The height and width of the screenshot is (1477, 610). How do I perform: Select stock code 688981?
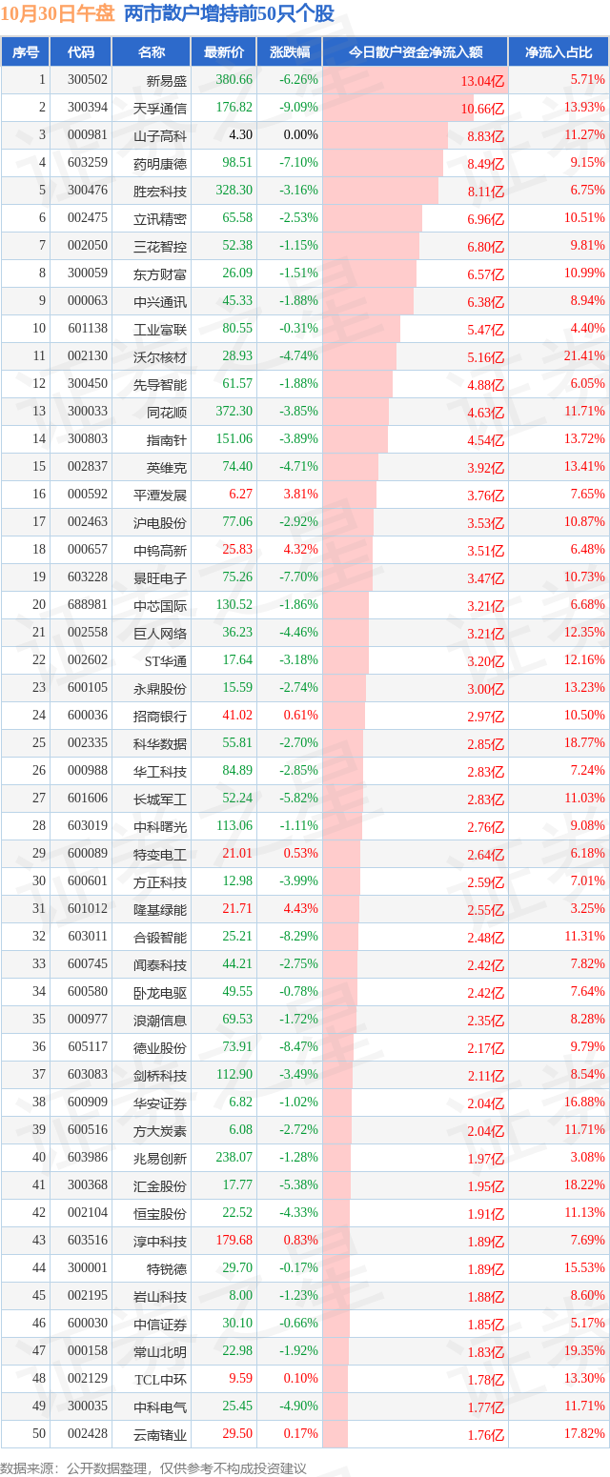coord(88,605)
